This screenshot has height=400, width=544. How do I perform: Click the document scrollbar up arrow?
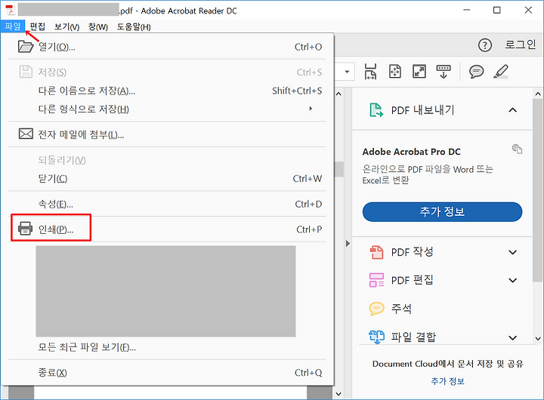click(x=338, y=94)
